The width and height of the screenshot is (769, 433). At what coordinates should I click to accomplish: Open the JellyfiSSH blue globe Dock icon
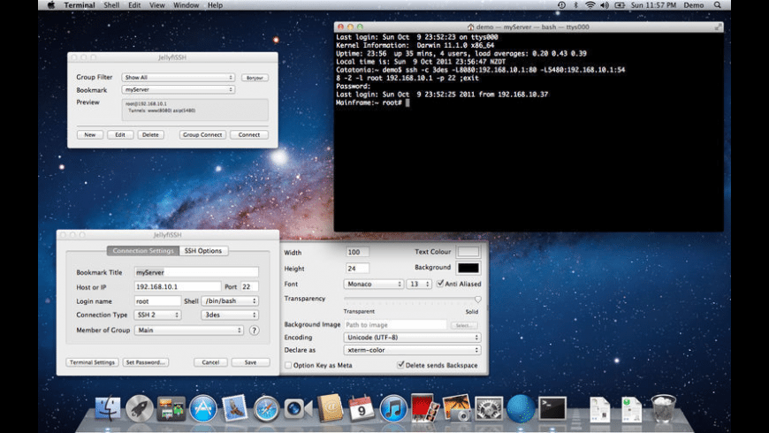pyautogui.click(x=521, y=408)
